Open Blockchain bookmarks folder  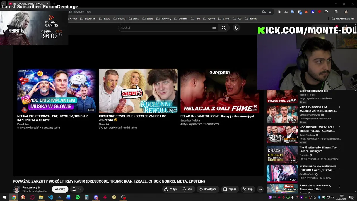pyautogui.click(x=88, y=18)
